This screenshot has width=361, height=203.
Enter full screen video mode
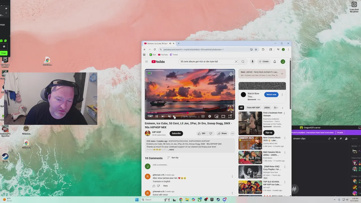click(230, 116)
